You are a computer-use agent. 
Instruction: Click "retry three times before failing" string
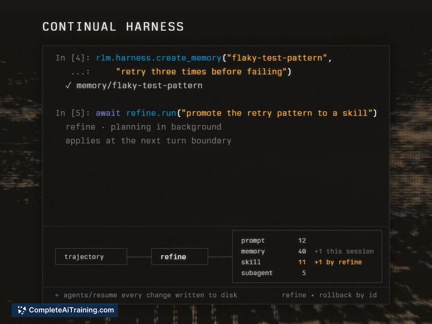pyautogui.click(x=201, y=72)
